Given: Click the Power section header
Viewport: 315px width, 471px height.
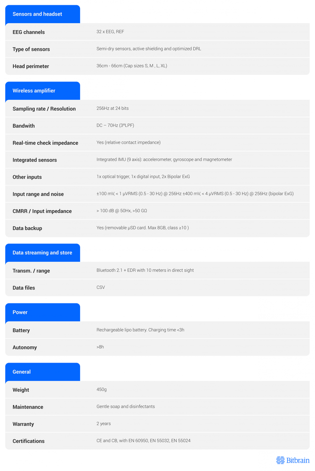Looking at the screenshot, I should (x=20, y=312).
